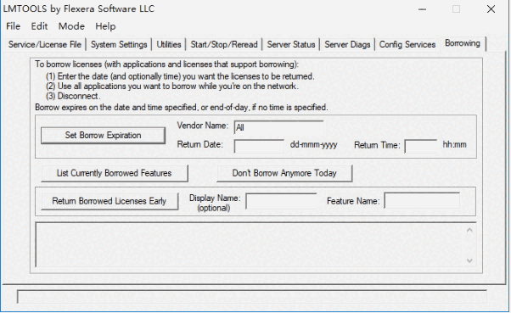Click the '(3) Disconnect.' instruction line
Screen dimensions: 511x313
click(73, 96)
